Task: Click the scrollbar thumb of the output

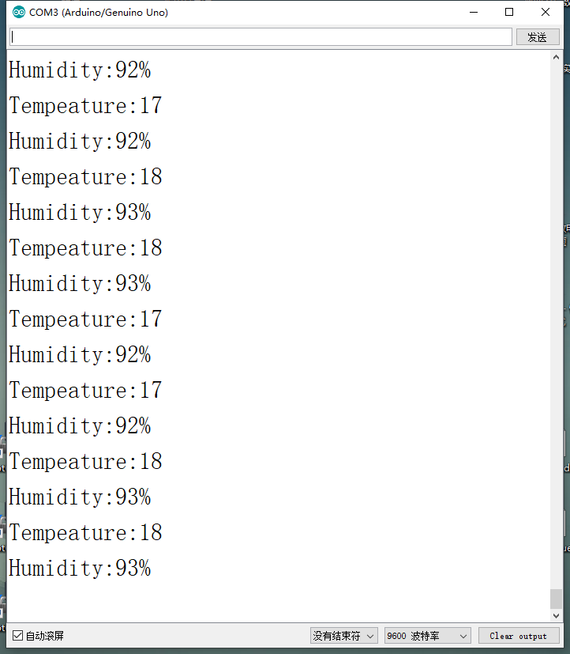Action: [556, 599]
